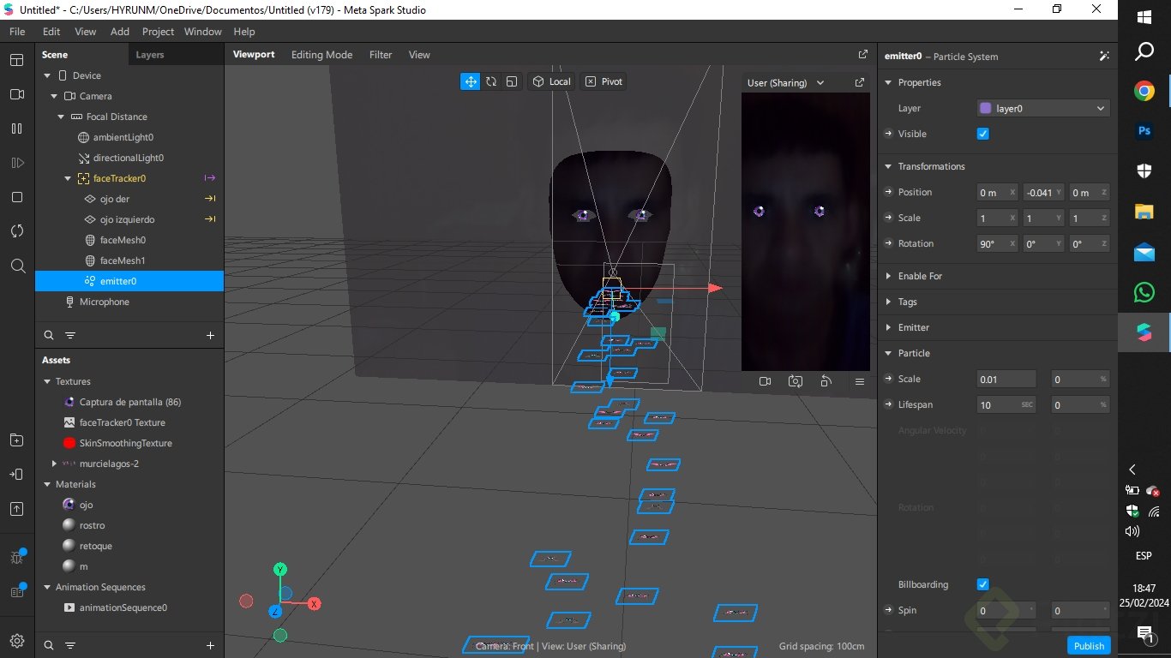Toggle Local coordinate mode
Viewport: 1171px width, 658px height.
pyautogui.click(x=551, y=81)
